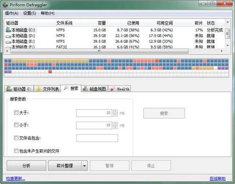The image size is (235, 184).
Task: Open the 驱动器 C: tab icon
Action: point(9,89)
